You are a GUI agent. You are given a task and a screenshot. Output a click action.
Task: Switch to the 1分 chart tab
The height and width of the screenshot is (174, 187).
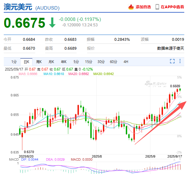[x=14, y=62]
